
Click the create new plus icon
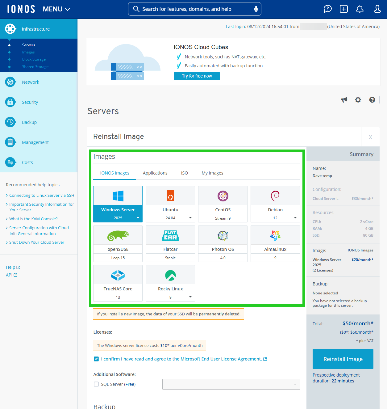tap(343, 9)
